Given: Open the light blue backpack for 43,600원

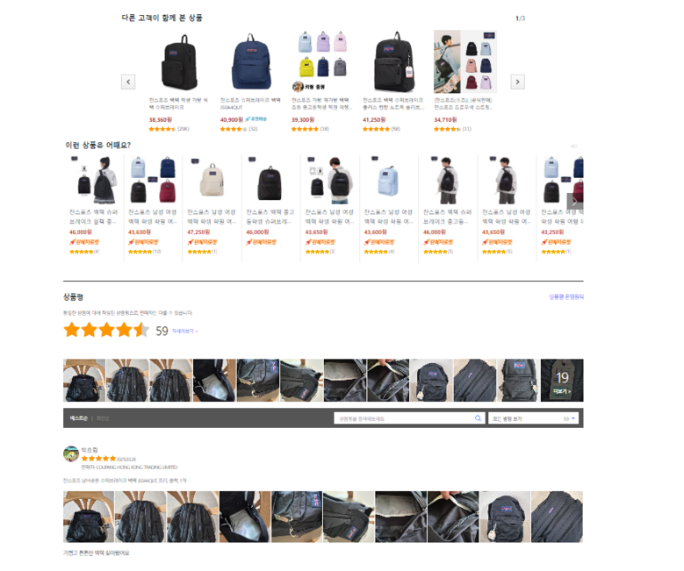Looking at the screenshot, I should pyautogui.click(x=388, y=181).
